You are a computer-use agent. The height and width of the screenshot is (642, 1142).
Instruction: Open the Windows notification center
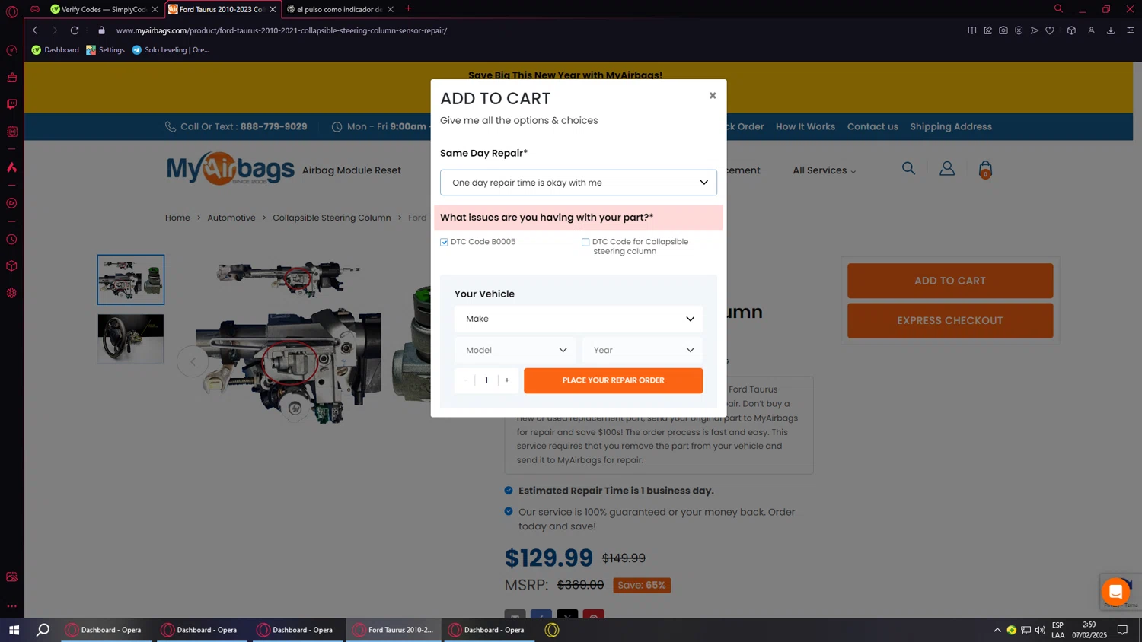[x=1122, y=630]
